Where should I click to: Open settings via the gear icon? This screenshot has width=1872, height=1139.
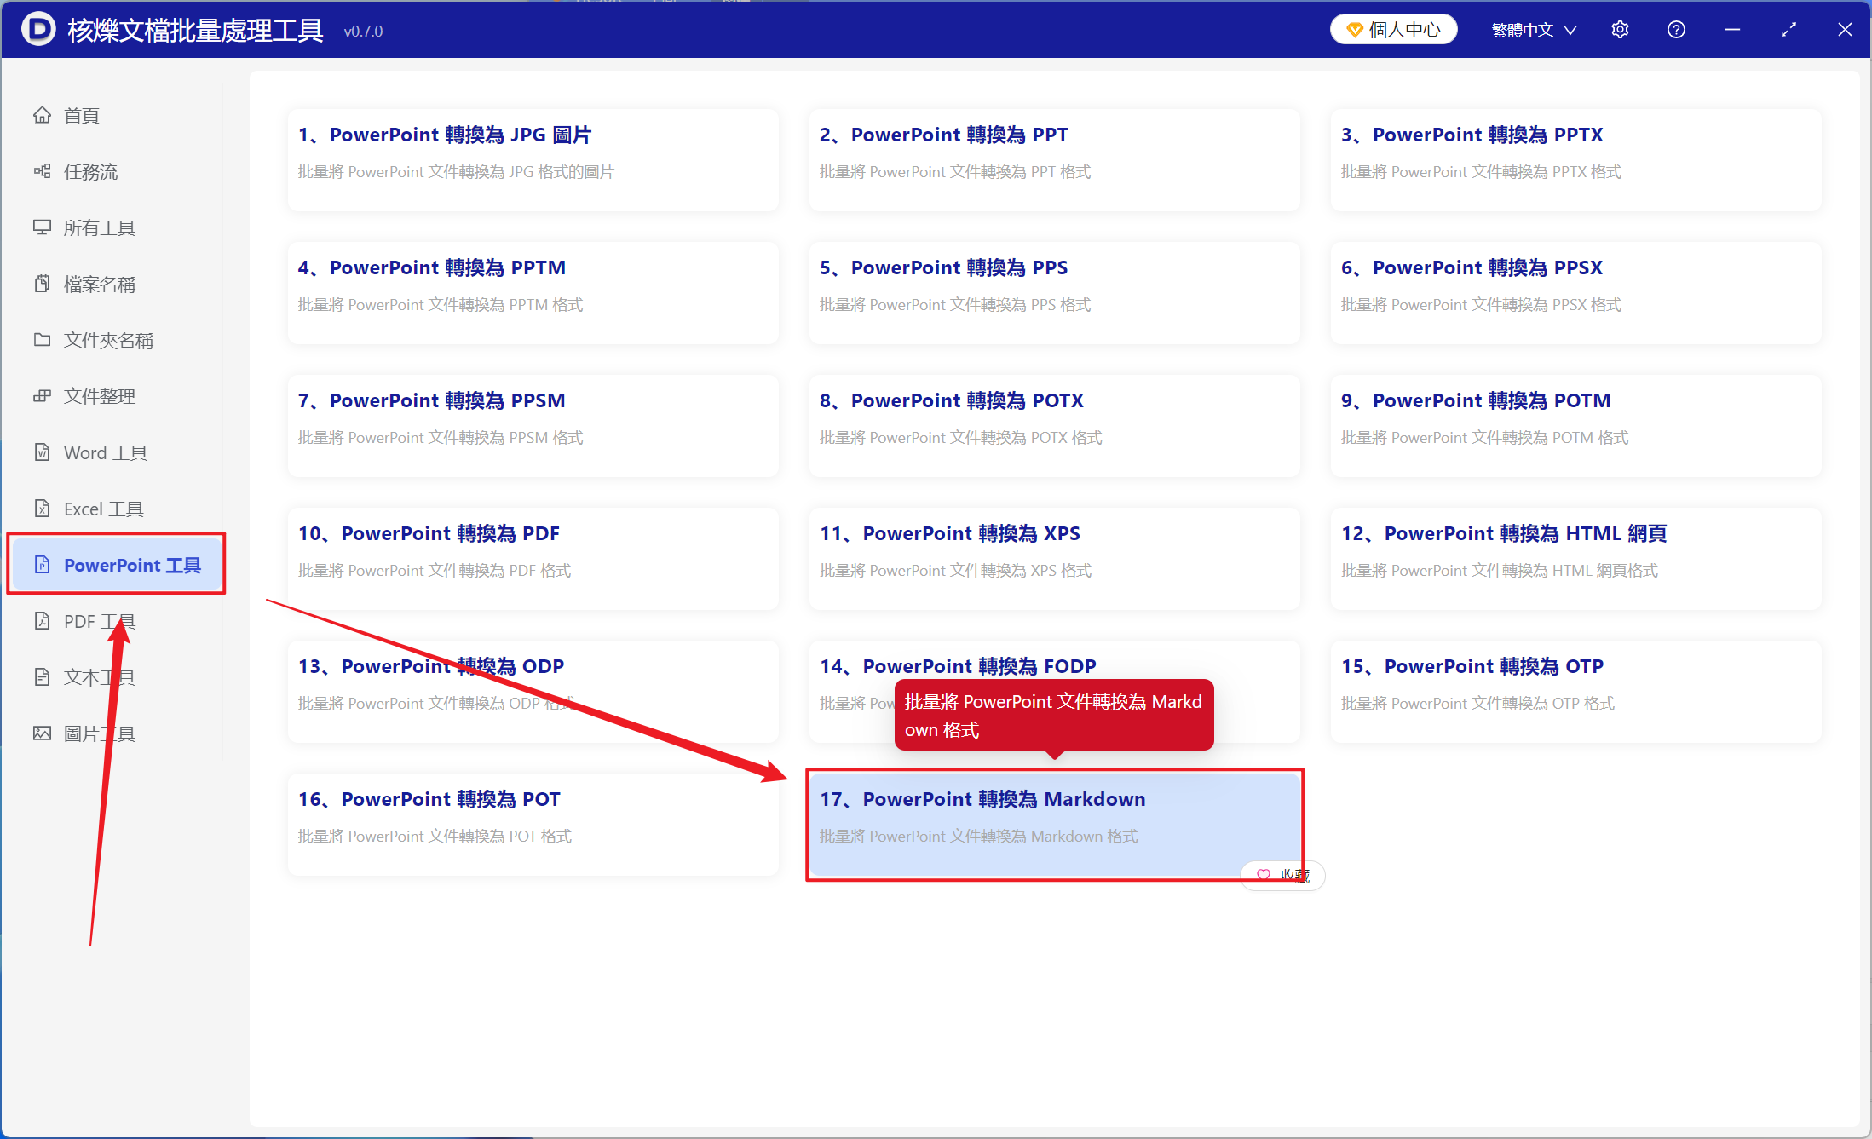pyautogui.click(x=1620, y=30)
